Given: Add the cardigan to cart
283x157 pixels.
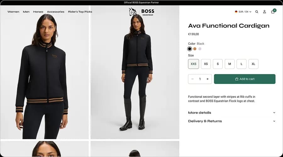Looking at the screenshot, I should [x=245, y=79].
